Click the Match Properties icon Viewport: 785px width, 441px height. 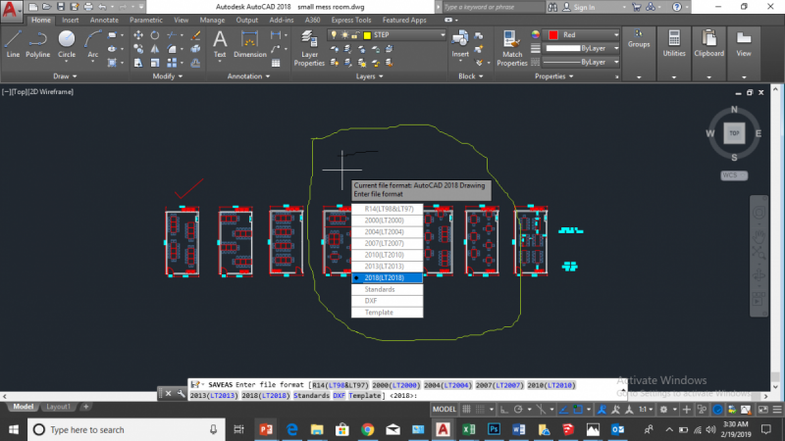512,45
